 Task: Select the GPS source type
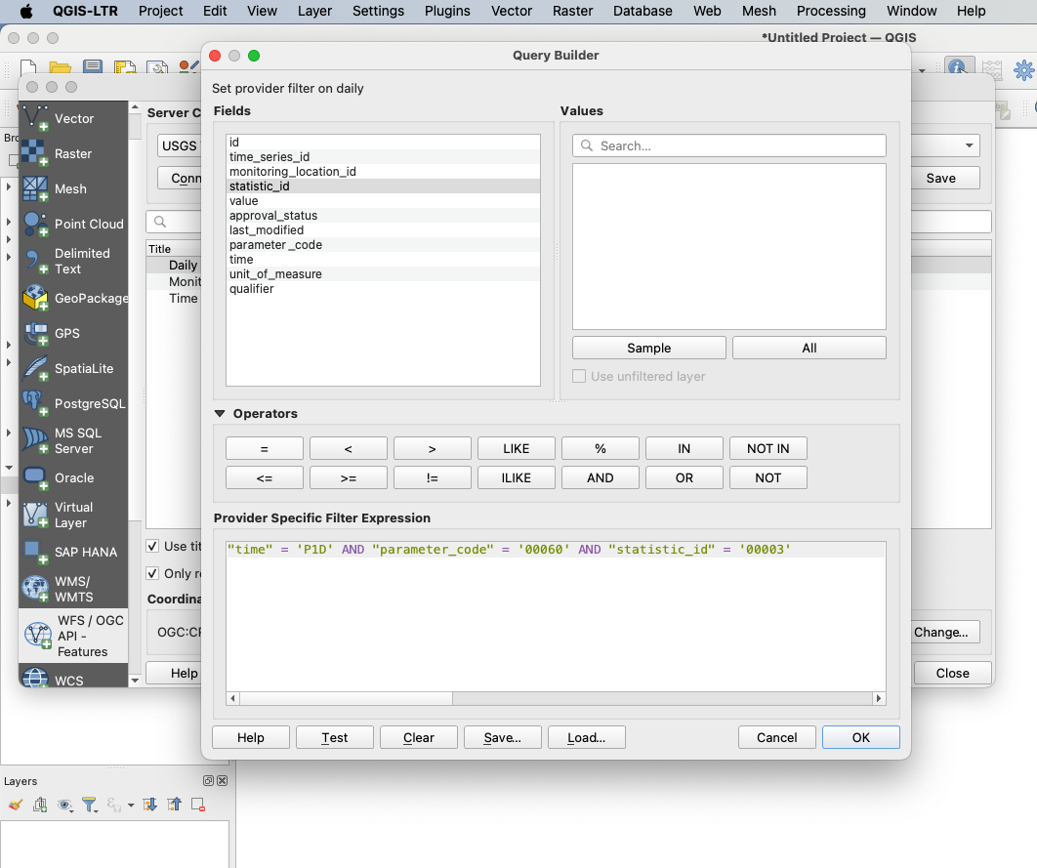[73, 333]
